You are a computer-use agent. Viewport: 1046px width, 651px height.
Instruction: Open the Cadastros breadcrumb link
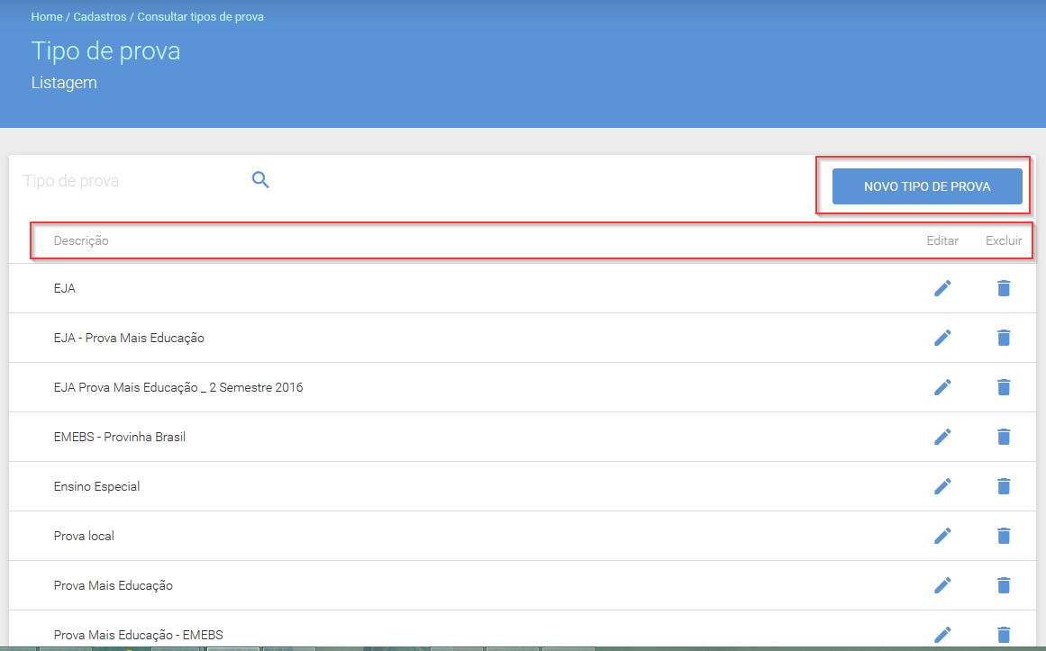coord(99,17)
